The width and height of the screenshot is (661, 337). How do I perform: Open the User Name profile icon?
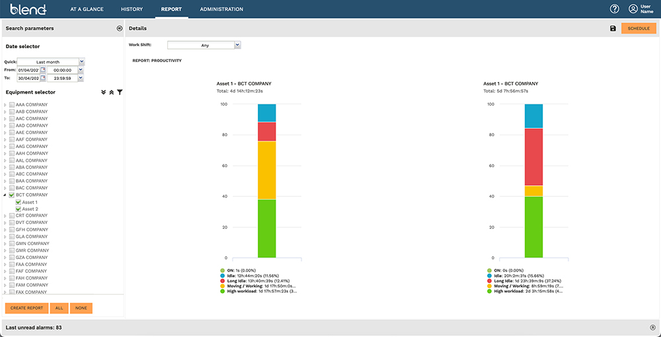click(633, 9)
